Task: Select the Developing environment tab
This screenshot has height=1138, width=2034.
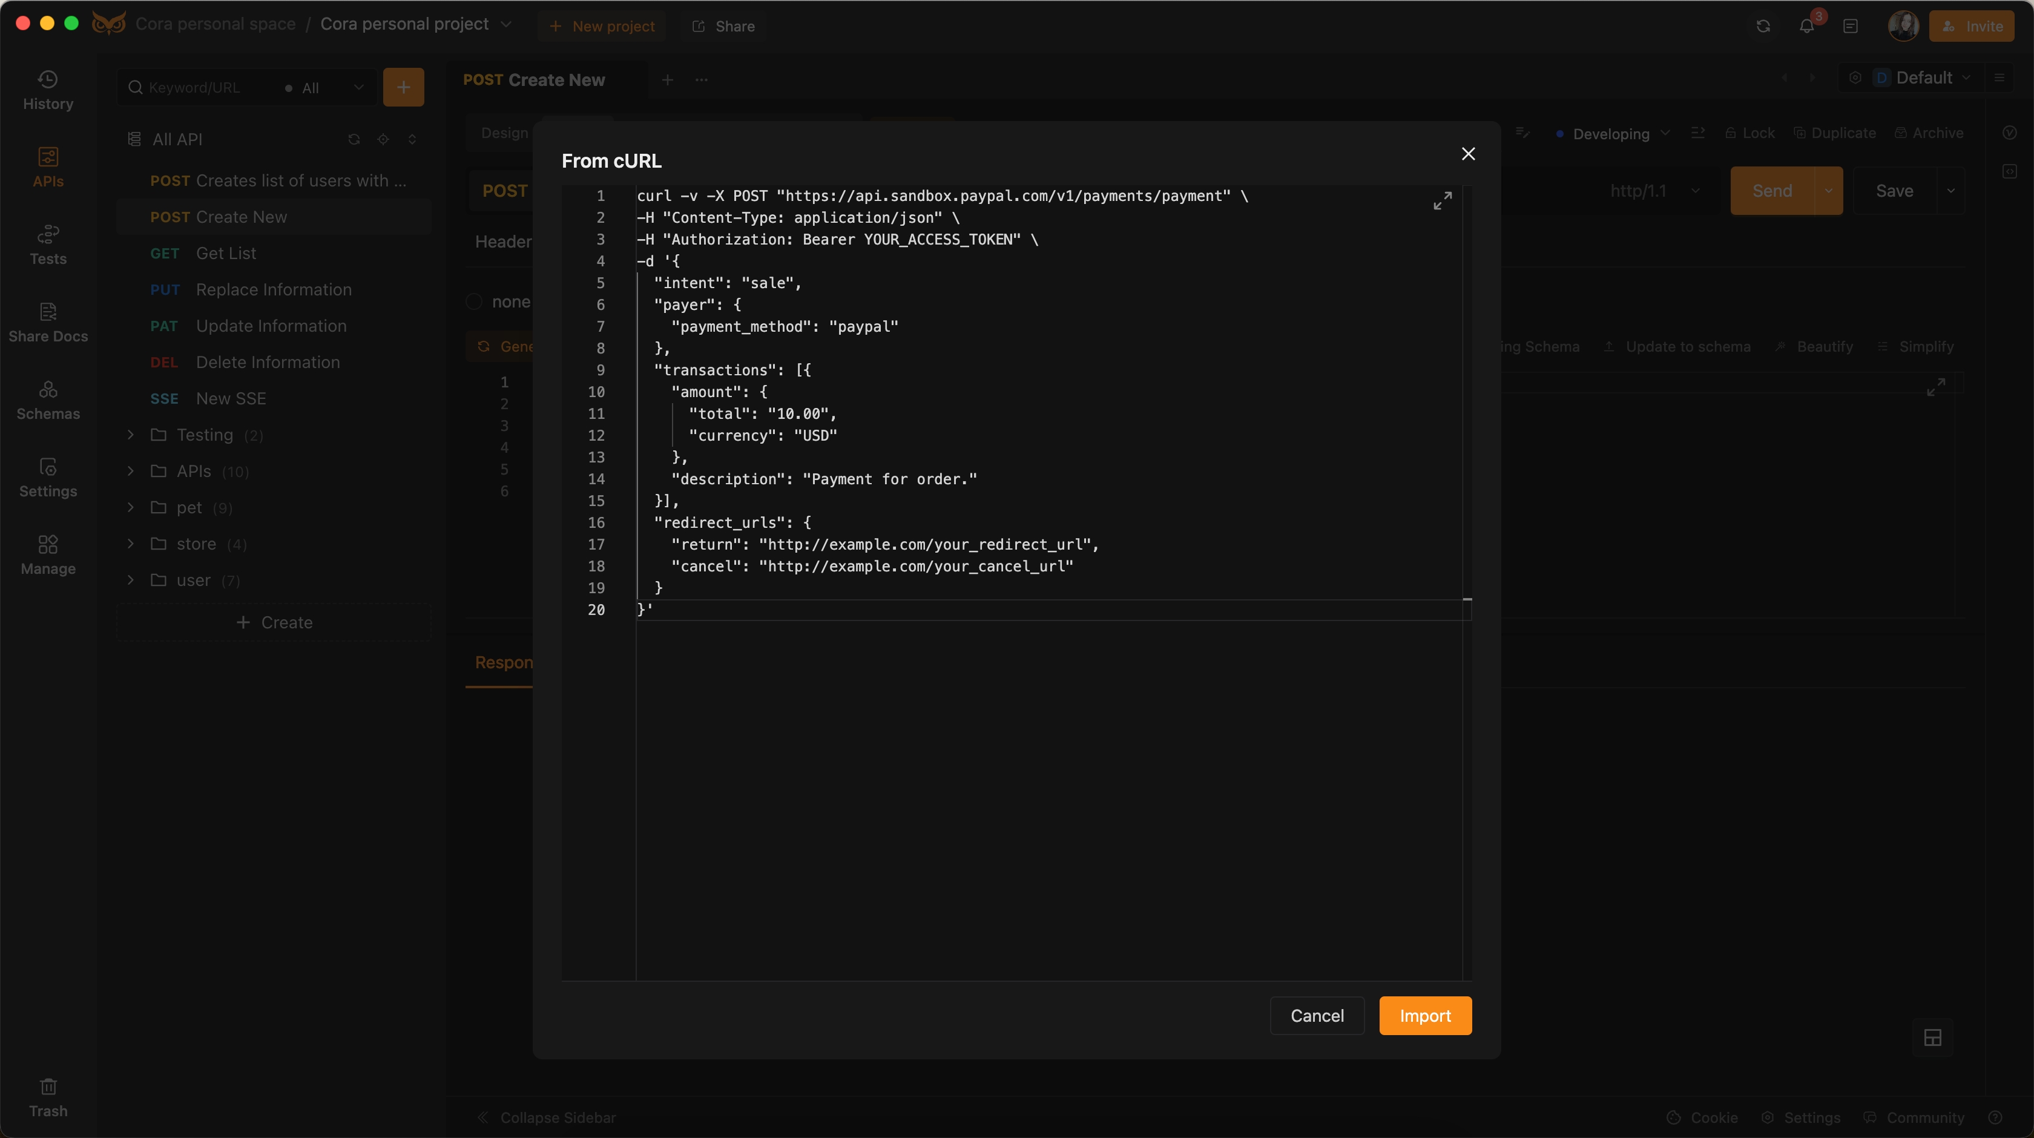Action: point(1609,131)
